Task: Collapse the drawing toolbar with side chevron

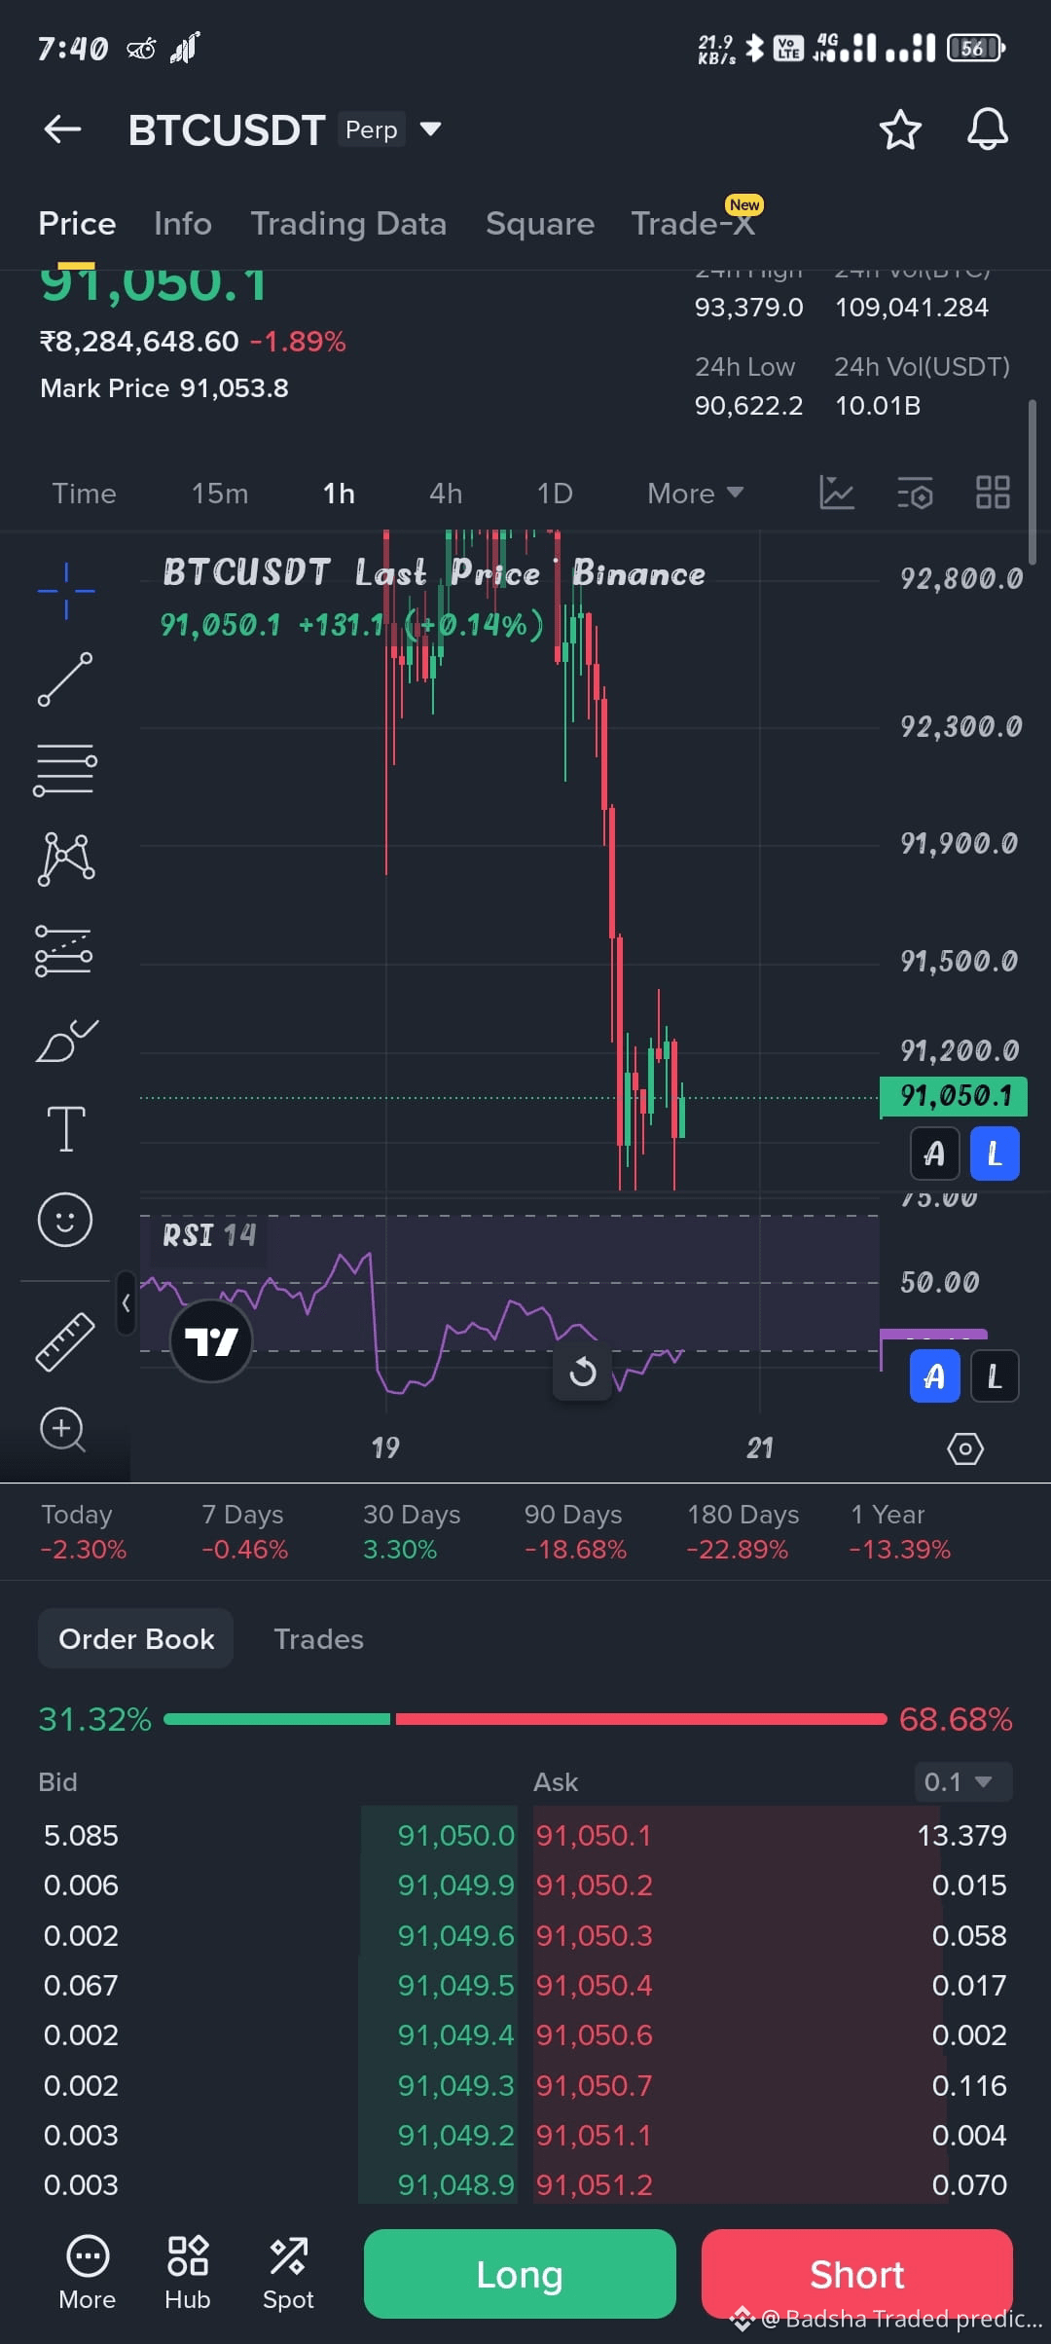Action: [126, 1302]
